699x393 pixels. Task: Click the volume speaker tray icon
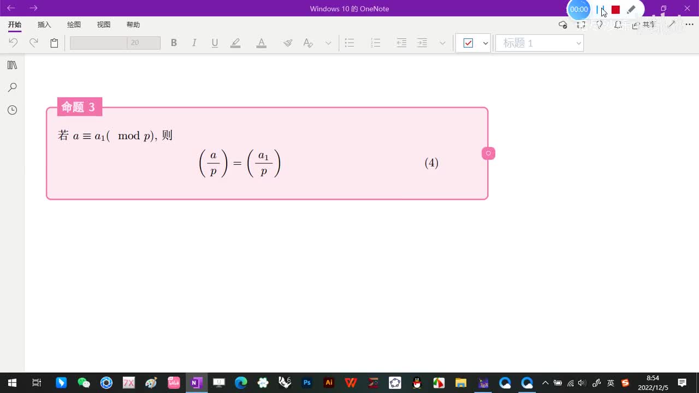tap(582, 383)
